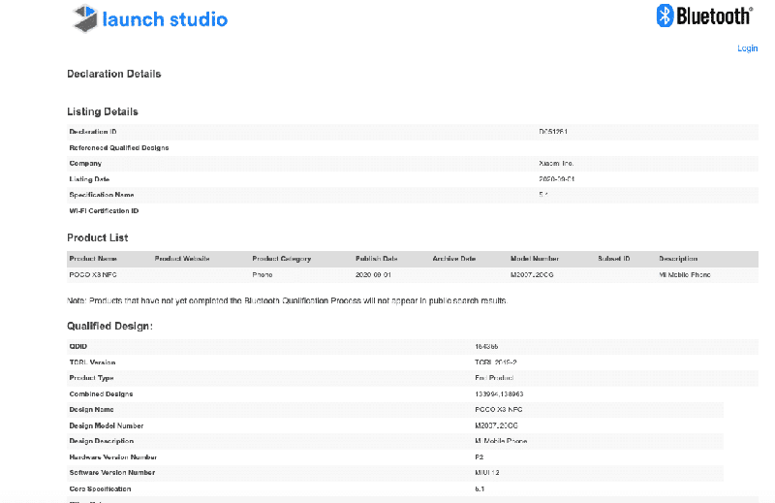This screenshot has width=775, height=503.
Task: Click the Bluetooth wordmark beside the logo
Action: coord(713,16)
